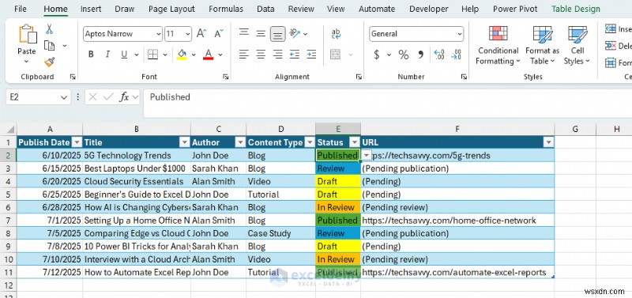
Task: Switch to the Formulas tab
Action: [226, 9]
